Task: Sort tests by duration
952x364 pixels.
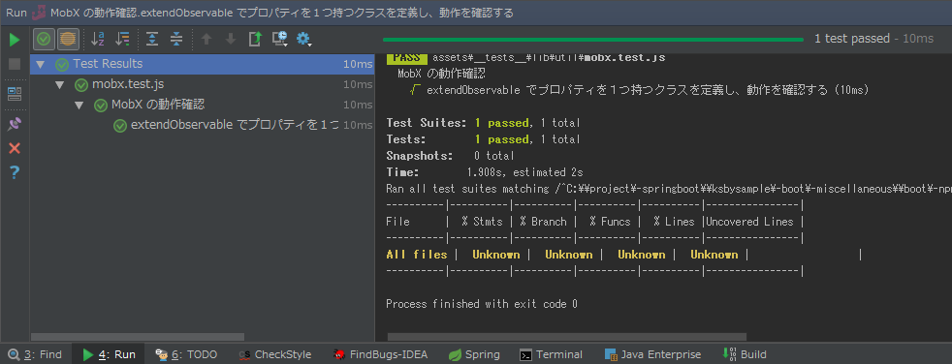Action: click(x=122, y=40)
